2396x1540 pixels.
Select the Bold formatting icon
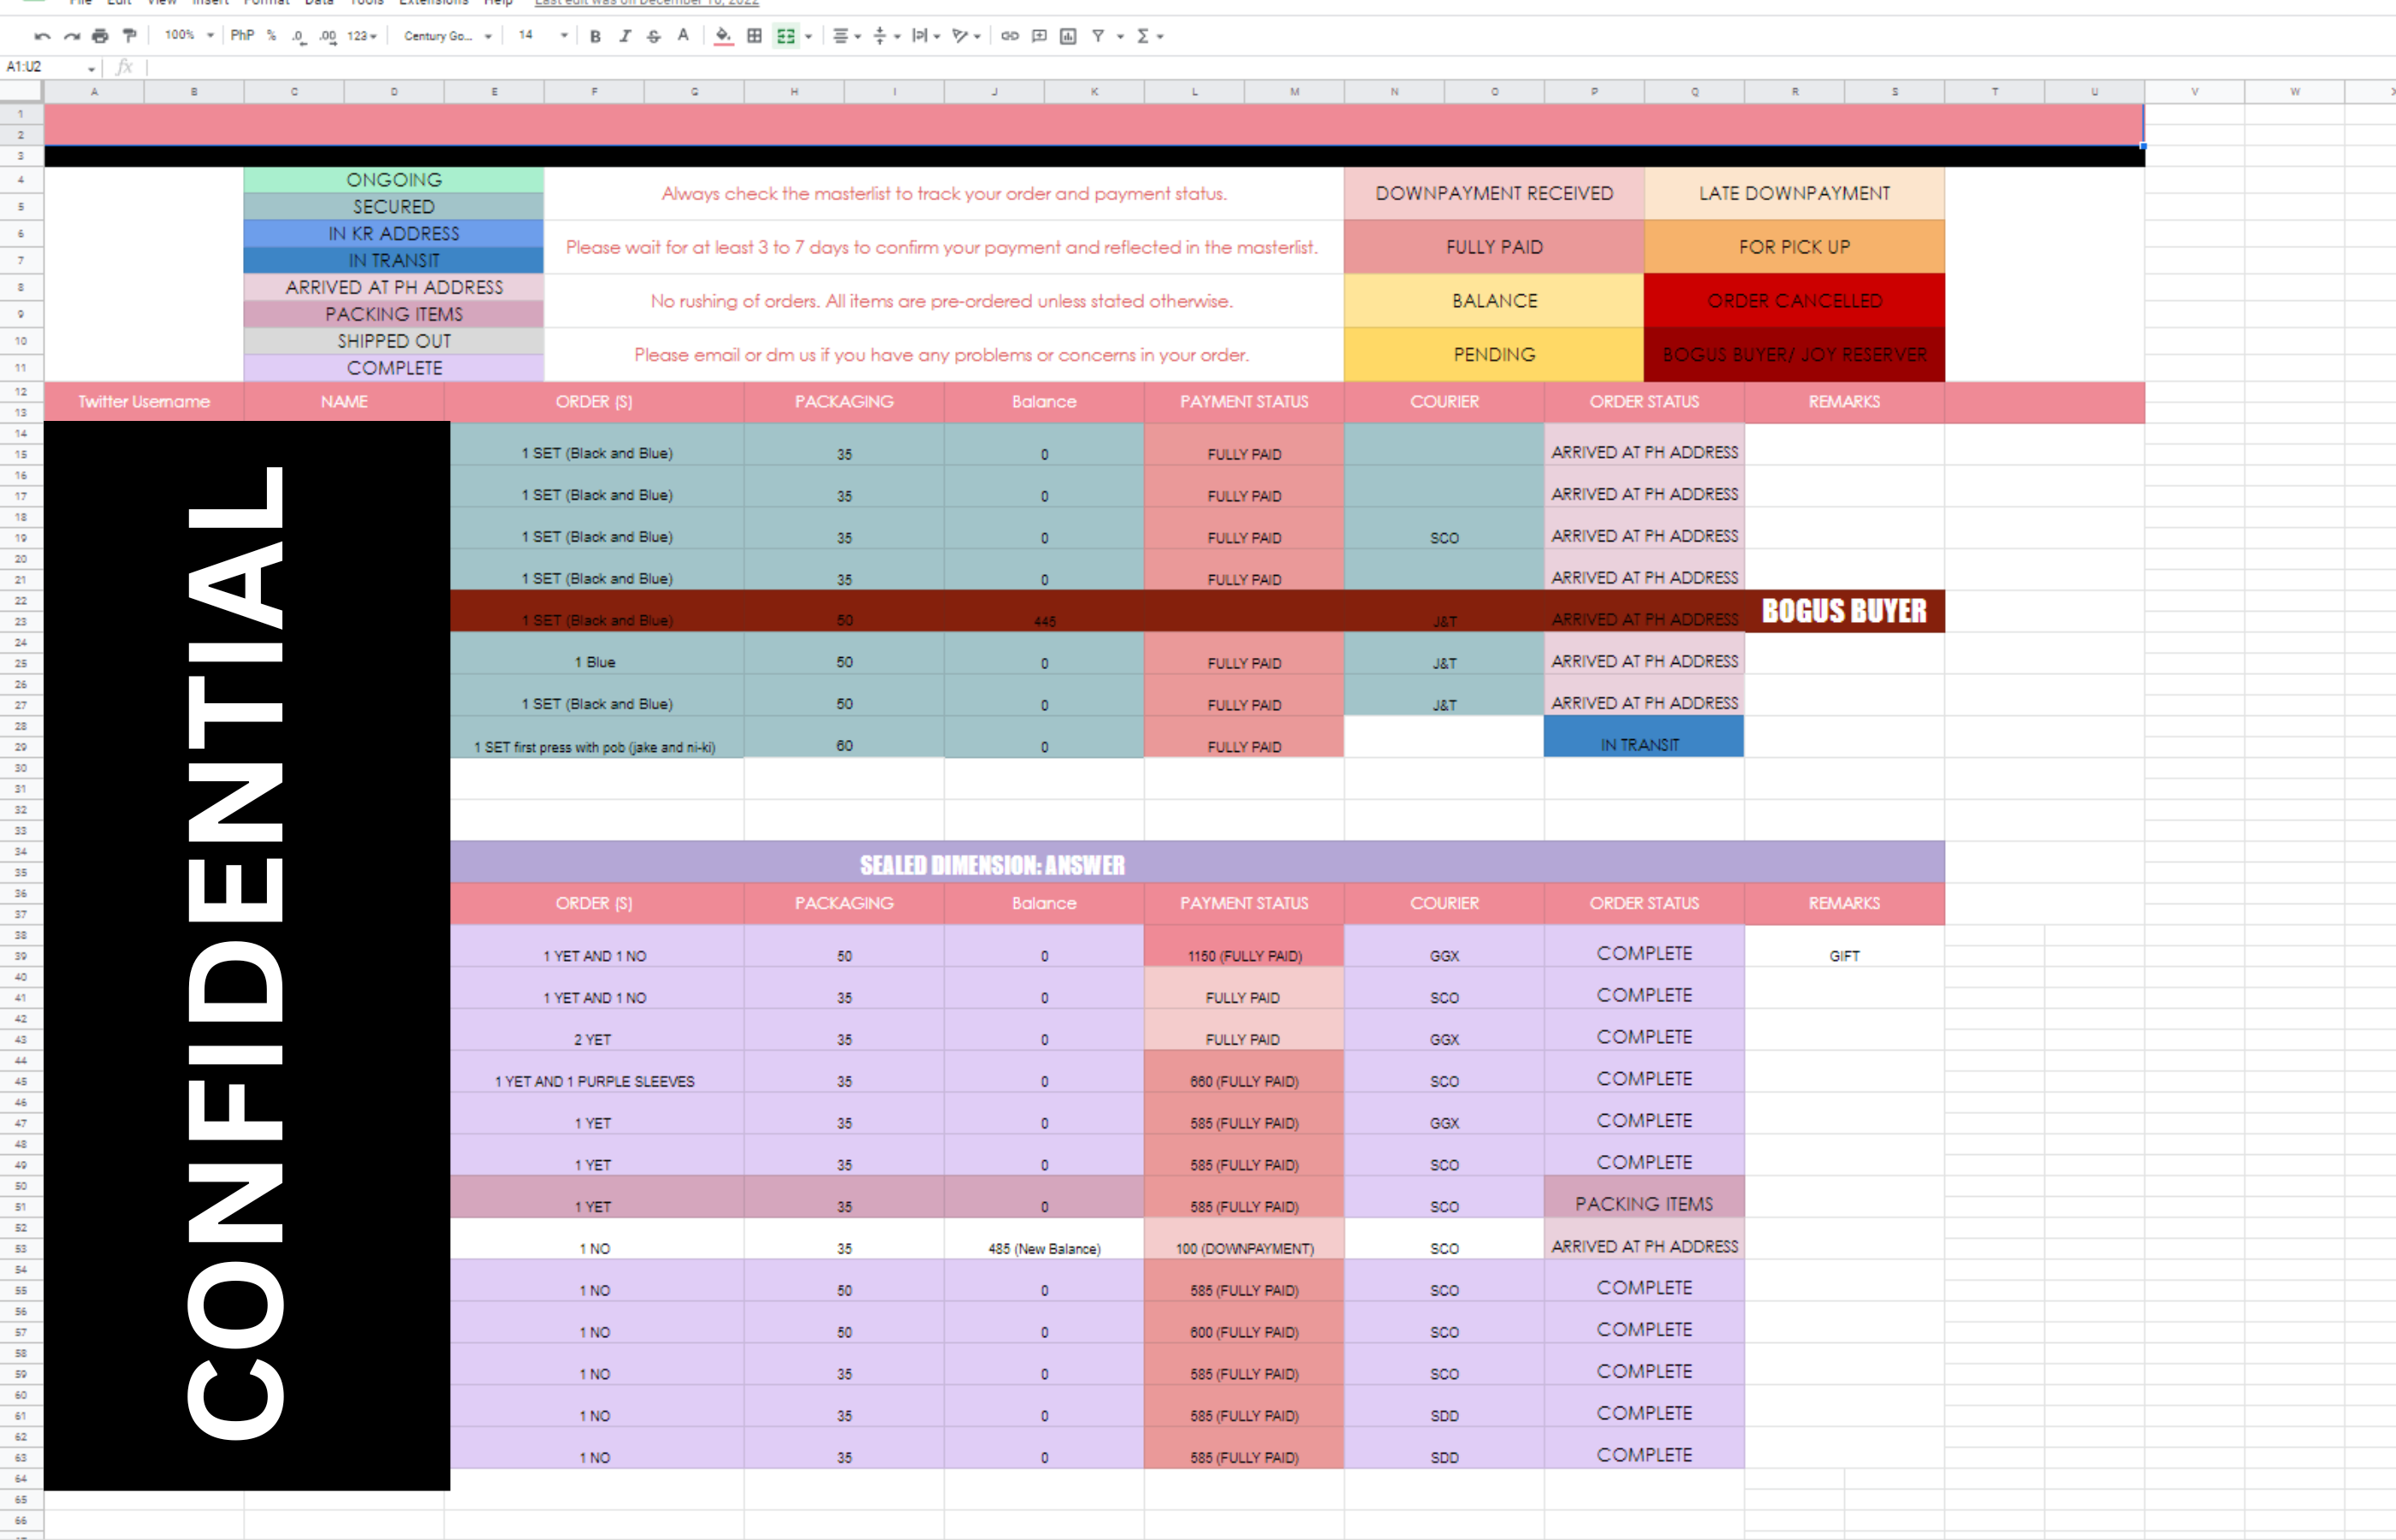tap(595, 36)
